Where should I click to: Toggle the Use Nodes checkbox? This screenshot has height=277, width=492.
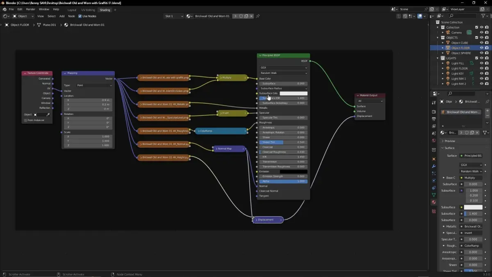[x=80, y=16]
